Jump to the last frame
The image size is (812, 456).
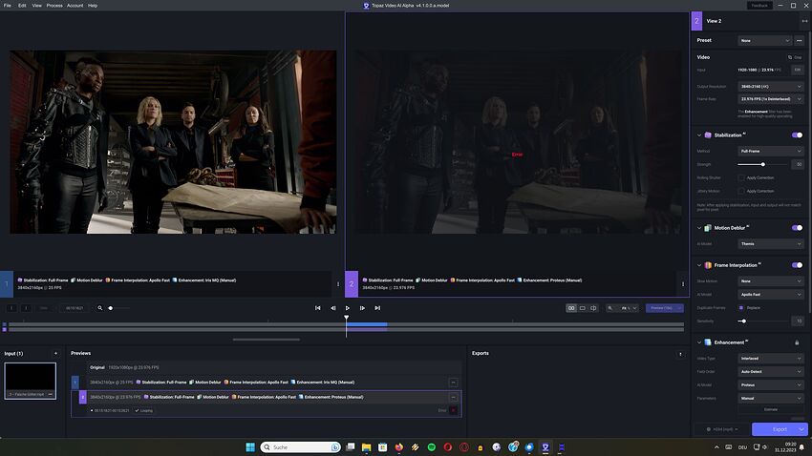(377, 308)
